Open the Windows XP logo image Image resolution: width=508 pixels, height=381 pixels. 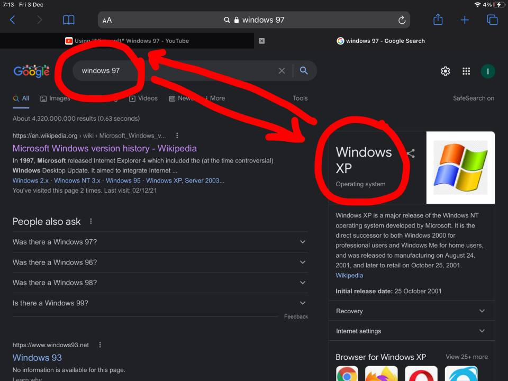[x=460, y=168]
